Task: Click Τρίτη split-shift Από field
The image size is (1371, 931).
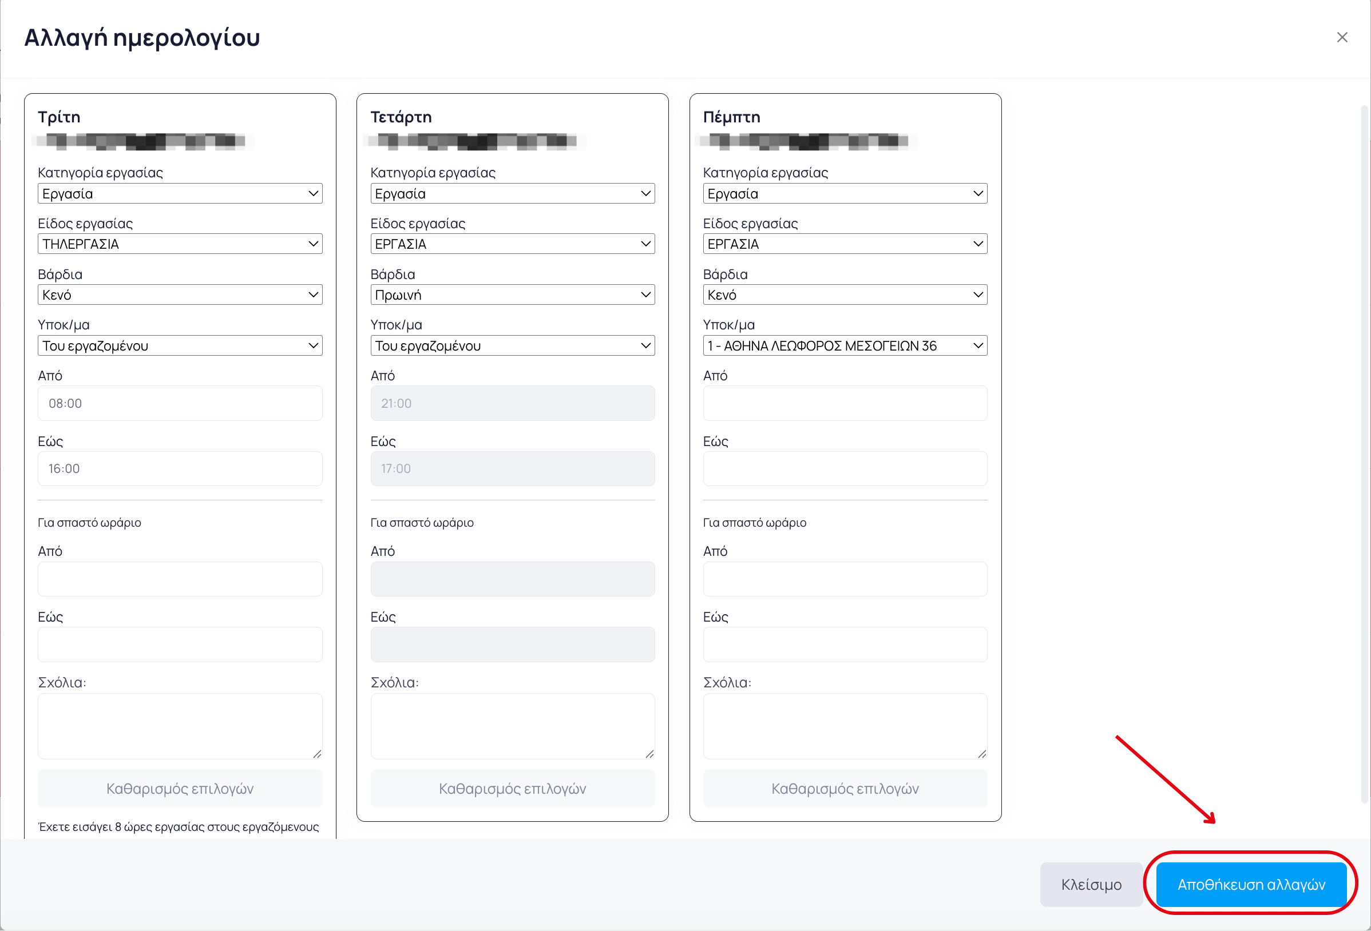Action: click(x=180, y=579)
